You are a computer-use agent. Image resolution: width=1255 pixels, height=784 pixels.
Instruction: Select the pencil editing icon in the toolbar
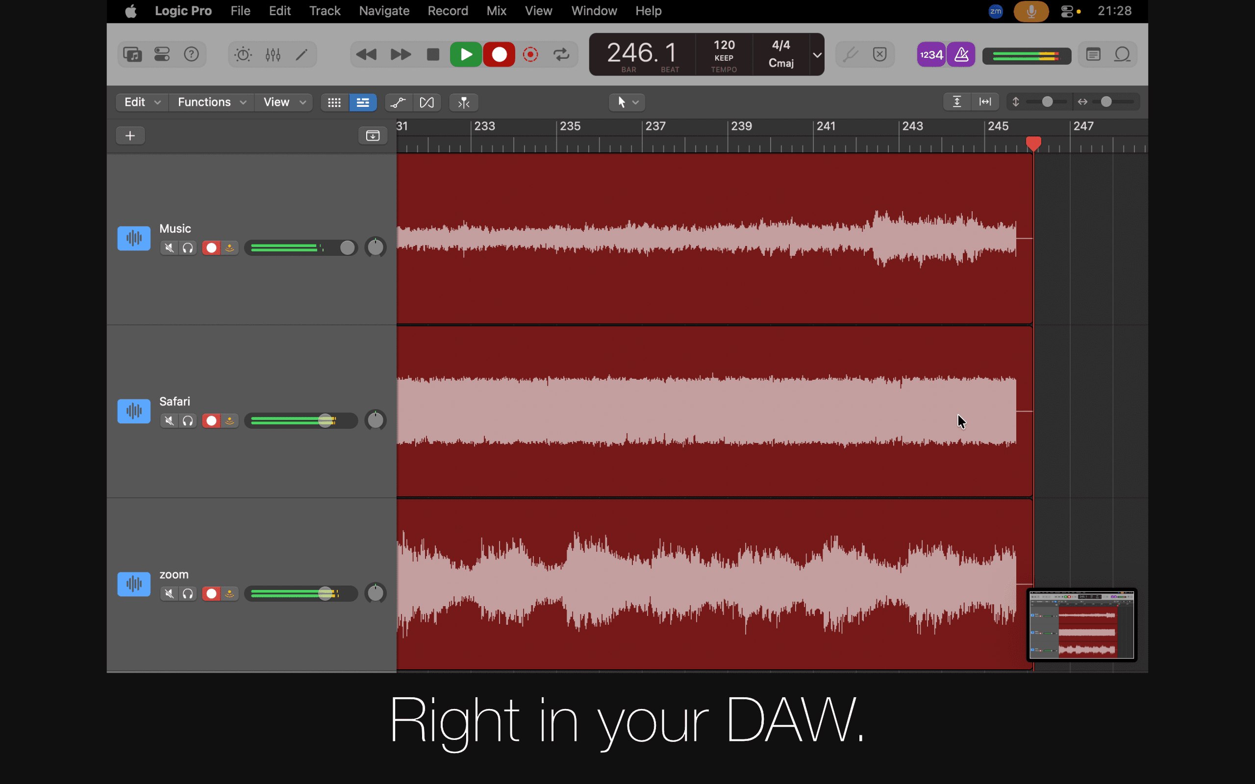click(302, 54)
